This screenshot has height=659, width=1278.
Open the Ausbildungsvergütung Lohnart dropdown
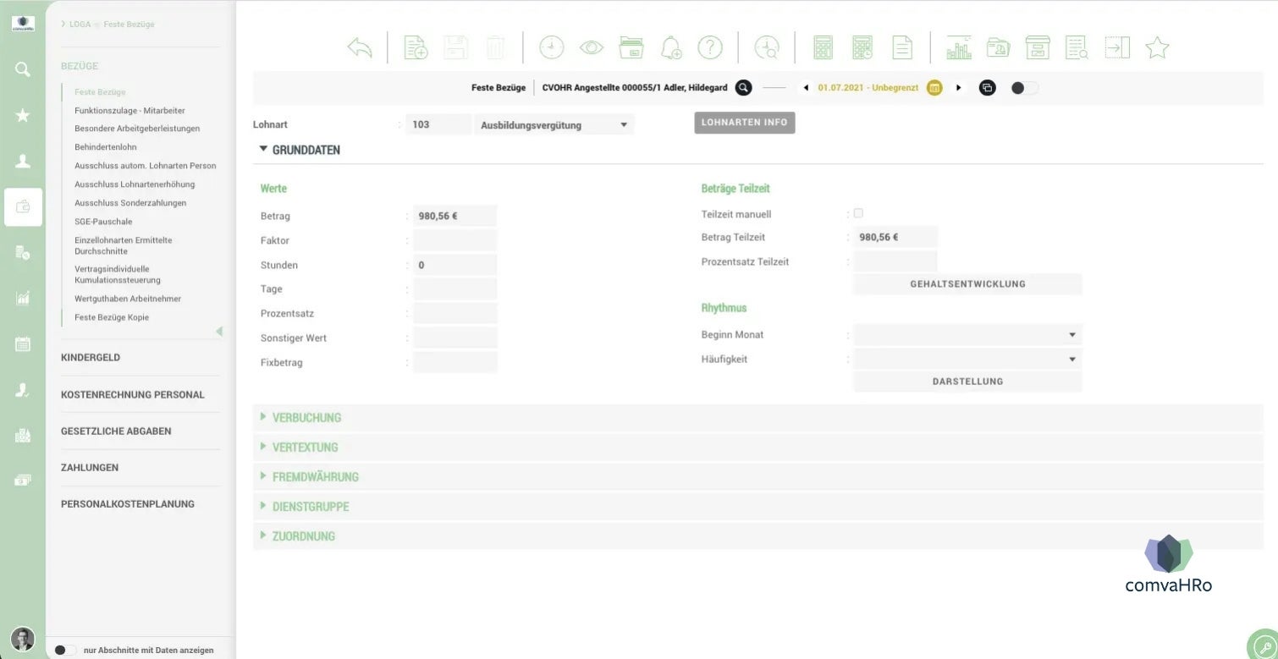point(554,124)
